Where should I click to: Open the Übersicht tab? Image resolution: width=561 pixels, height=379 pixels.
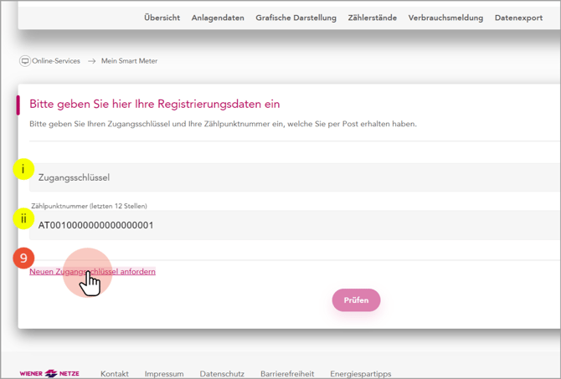(162, 18)
